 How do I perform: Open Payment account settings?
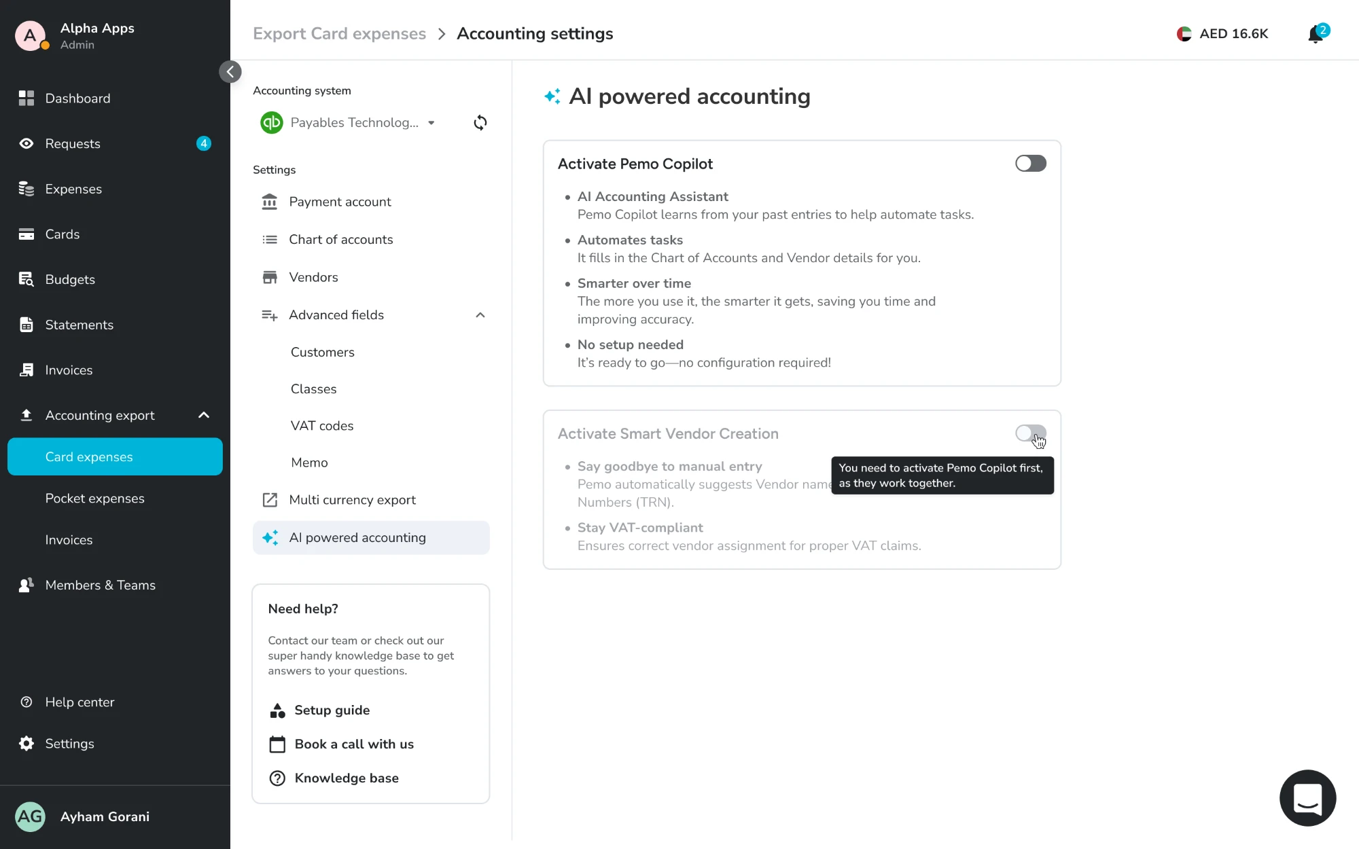click(x=371, y=202)
